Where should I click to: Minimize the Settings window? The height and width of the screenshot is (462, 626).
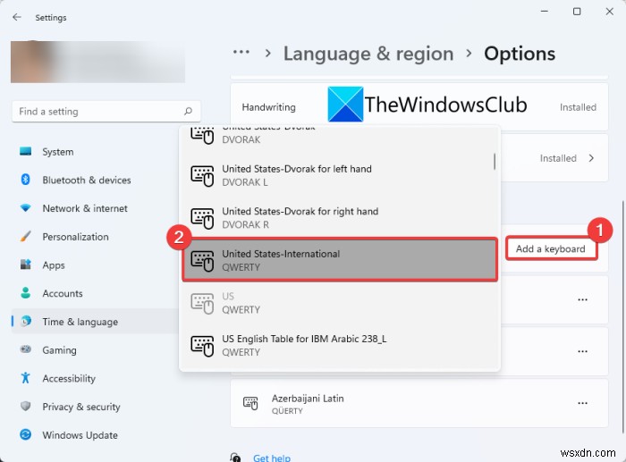pos(544,12)
